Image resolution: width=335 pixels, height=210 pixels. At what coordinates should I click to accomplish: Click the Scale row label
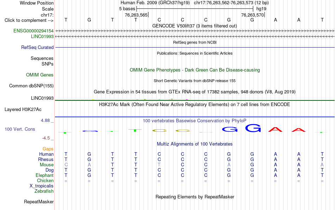click(48, 9)
